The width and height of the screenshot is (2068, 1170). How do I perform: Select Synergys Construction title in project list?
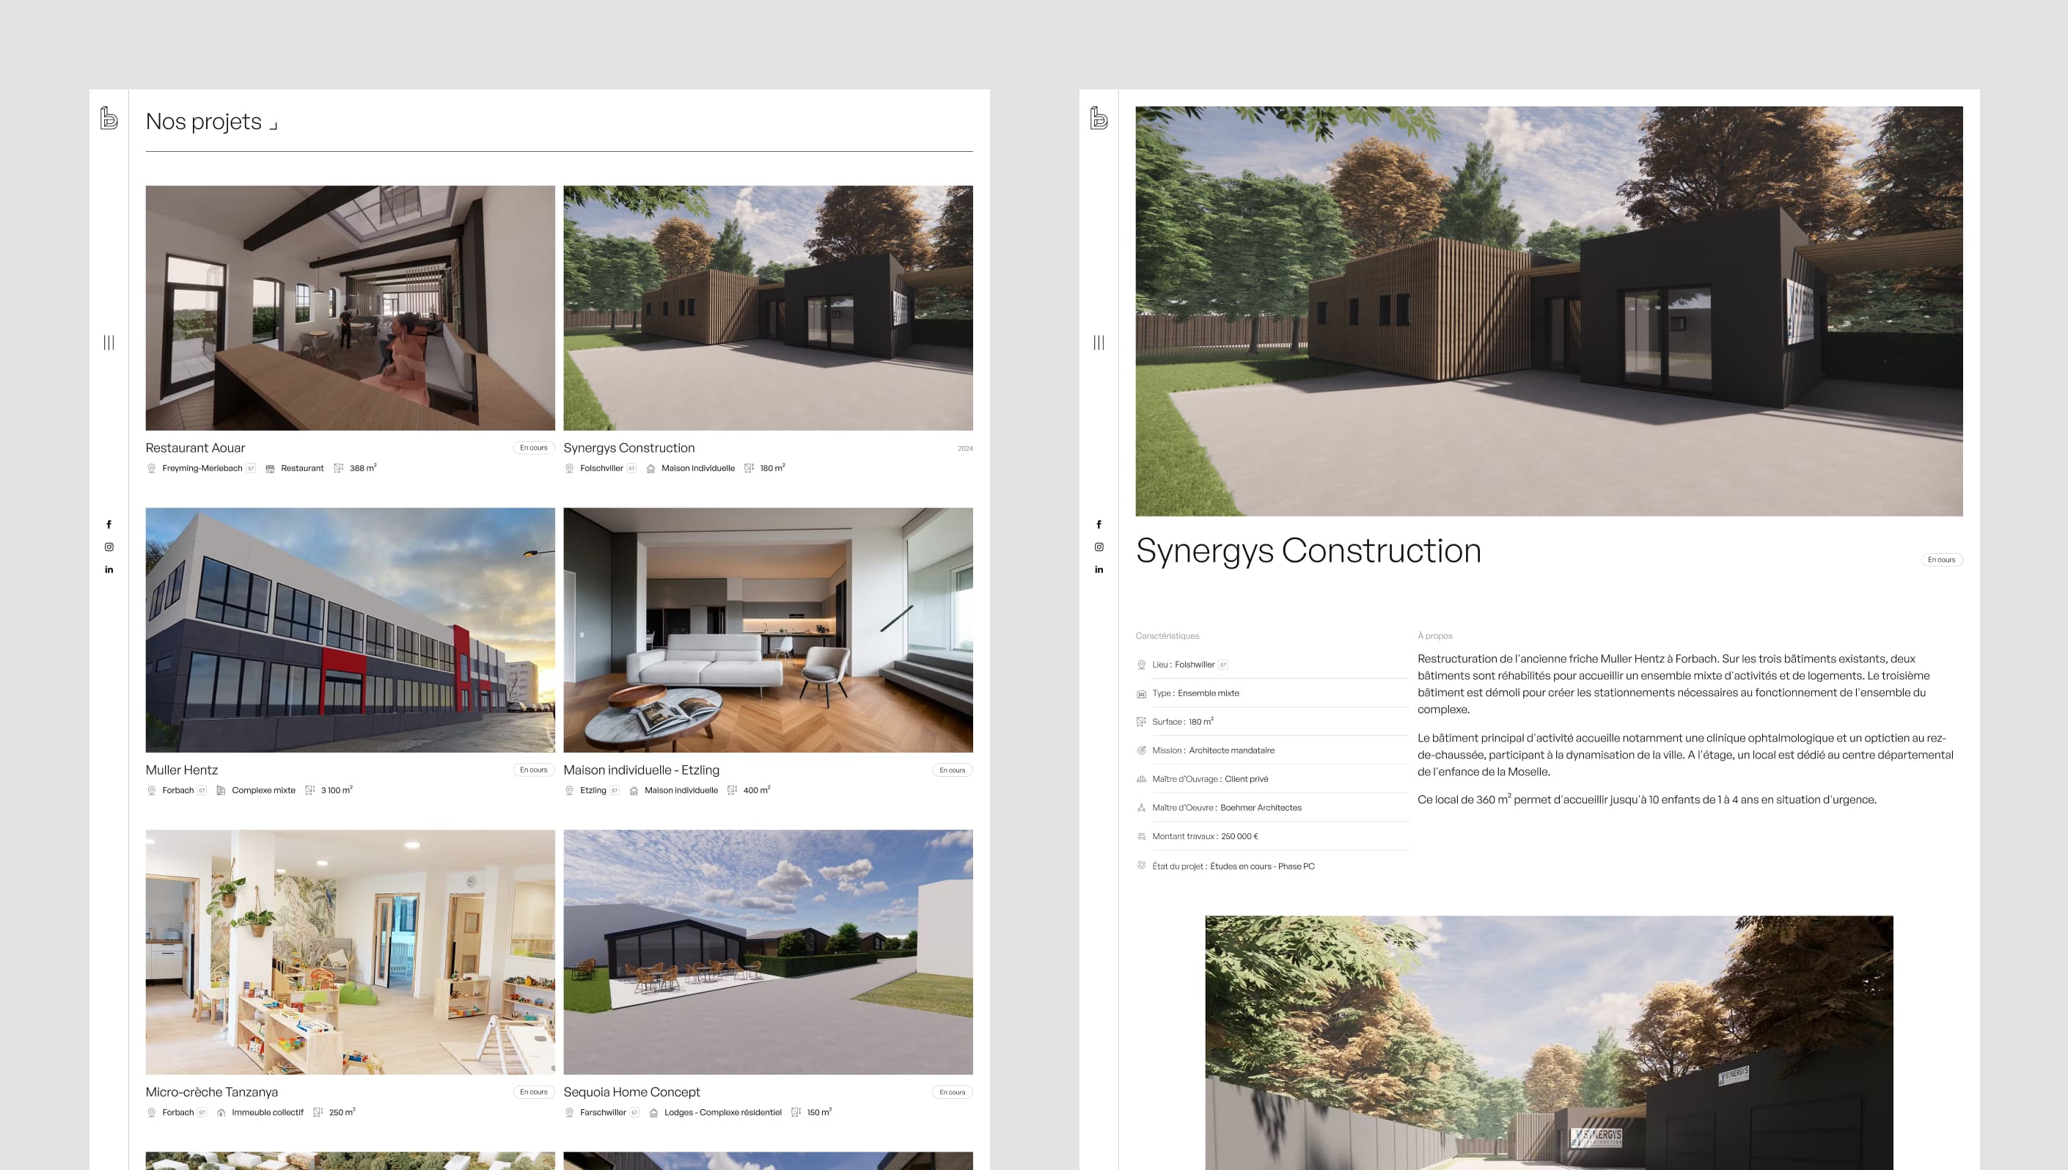[628, 447]
